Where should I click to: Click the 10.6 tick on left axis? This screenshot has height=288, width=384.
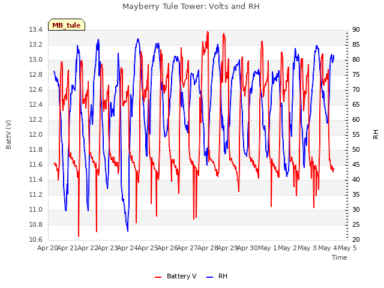(x=35, y=239)
